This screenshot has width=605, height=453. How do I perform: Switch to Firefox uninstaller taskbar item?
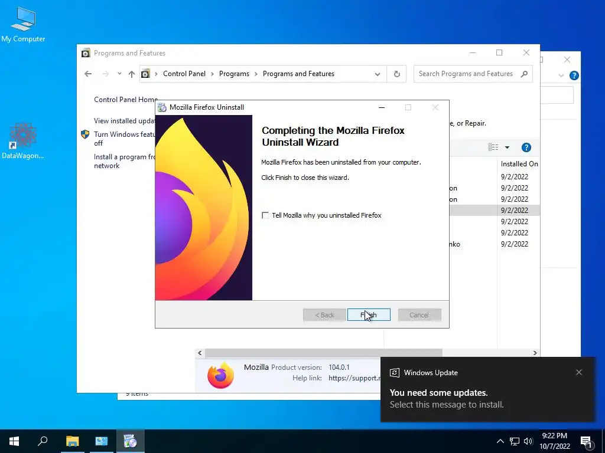pos(131,441)
